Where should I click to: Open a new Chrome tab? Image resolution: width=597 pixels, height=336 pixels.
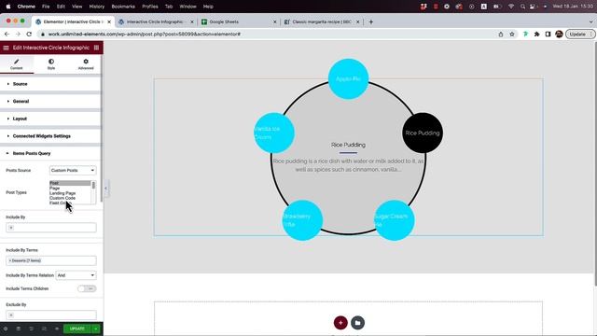371,21
